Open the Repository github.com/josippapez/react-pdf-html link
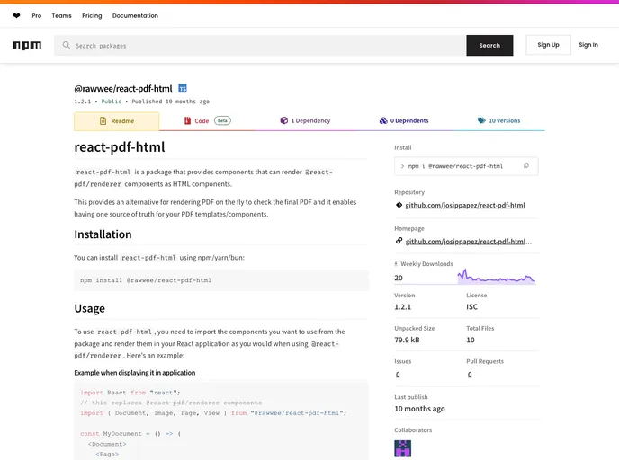This screenshot has height=460, width=619. click(465, 205)
